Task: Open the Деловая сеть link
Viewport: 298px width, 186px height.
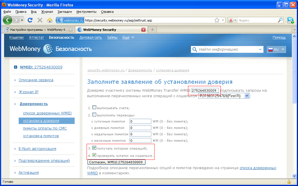Action: click(x=91, y=37)
